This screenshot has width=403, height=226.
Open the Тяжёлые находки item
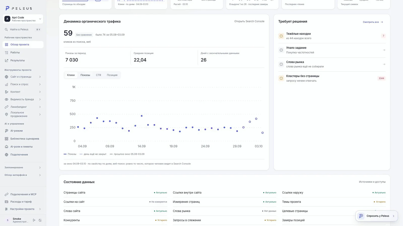point(332,36)
